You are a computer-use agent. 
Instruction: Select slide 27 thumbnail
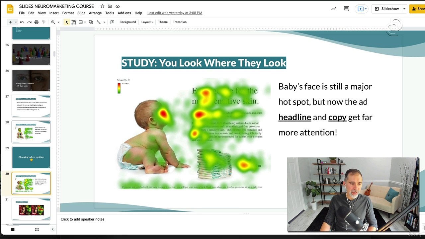pyautogui.click(x=31, y=106)
